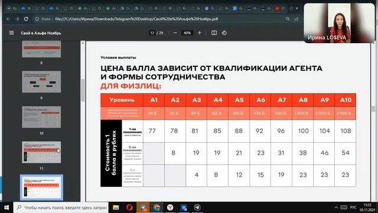378x213 pixels.
Task: Click the cell with value 96
Action: tap(281, 131)
